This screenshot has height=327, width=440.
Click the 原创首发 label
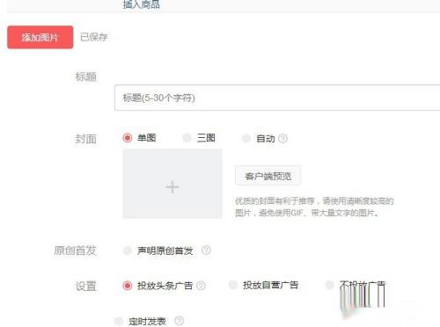[x=75, y=251]
